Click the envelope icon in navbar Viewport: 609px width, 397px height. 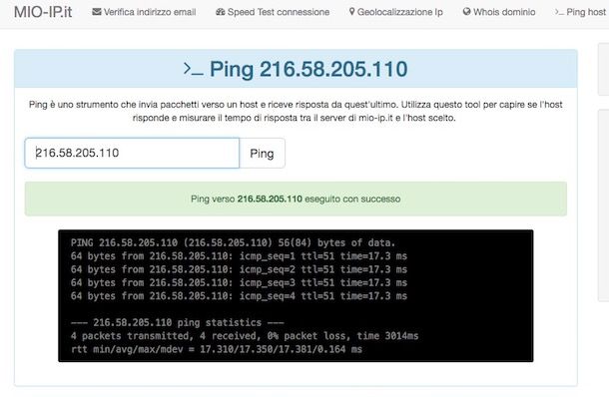(96, 12)
